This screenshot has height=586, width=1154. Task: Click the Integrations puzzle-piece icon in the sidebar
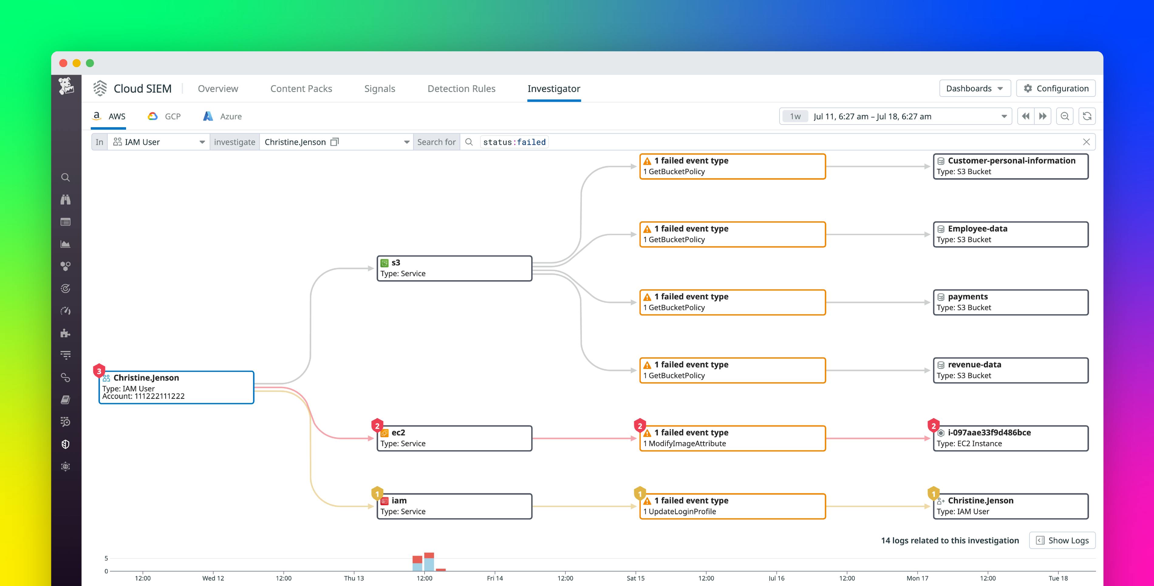pos(65,333)
